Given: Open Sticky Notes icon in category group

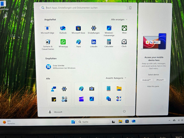Looking at the screenshot, I should pos(54,99).
